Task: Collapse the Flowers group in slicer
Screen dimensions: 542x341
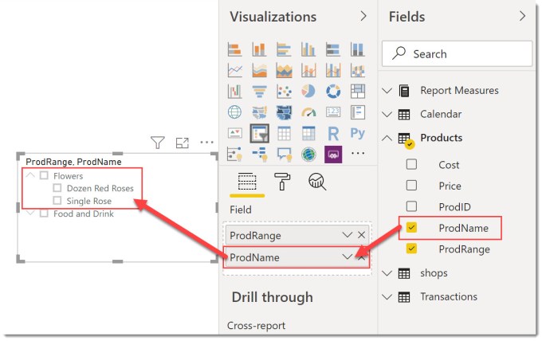Action: coord(31,175)
